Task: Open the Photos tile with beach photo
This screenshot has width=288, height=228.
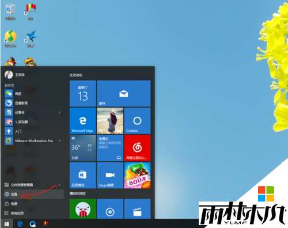Action: pyautogui.click(x=110, y=121)
